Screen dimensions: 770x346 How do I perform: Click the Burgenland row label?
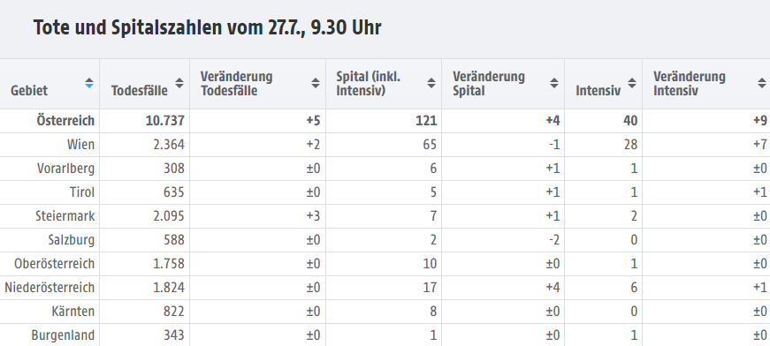(63, 335)
